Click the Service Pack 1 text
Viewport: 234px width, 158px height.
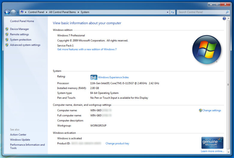coord(65,46)
